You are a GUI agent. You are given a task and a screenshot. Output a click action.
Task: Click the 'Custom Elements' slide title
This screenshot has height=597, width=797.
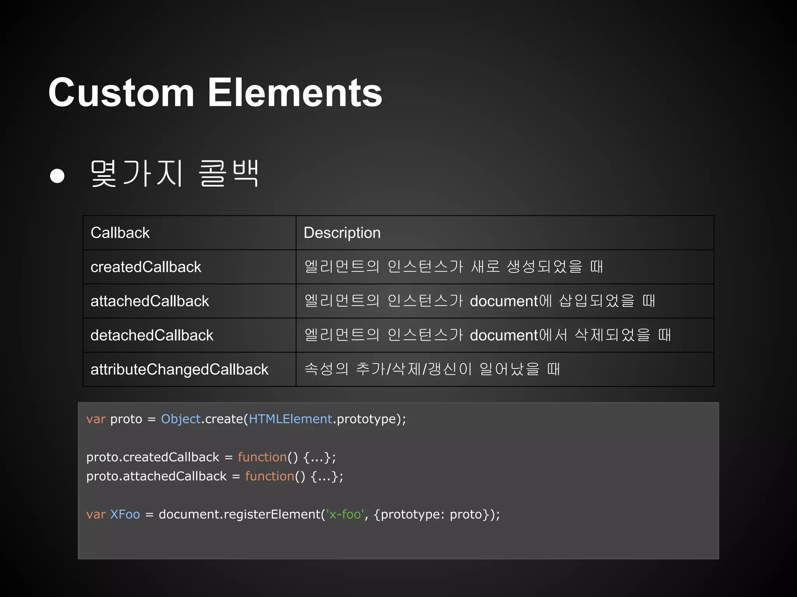tap(215, 93)
